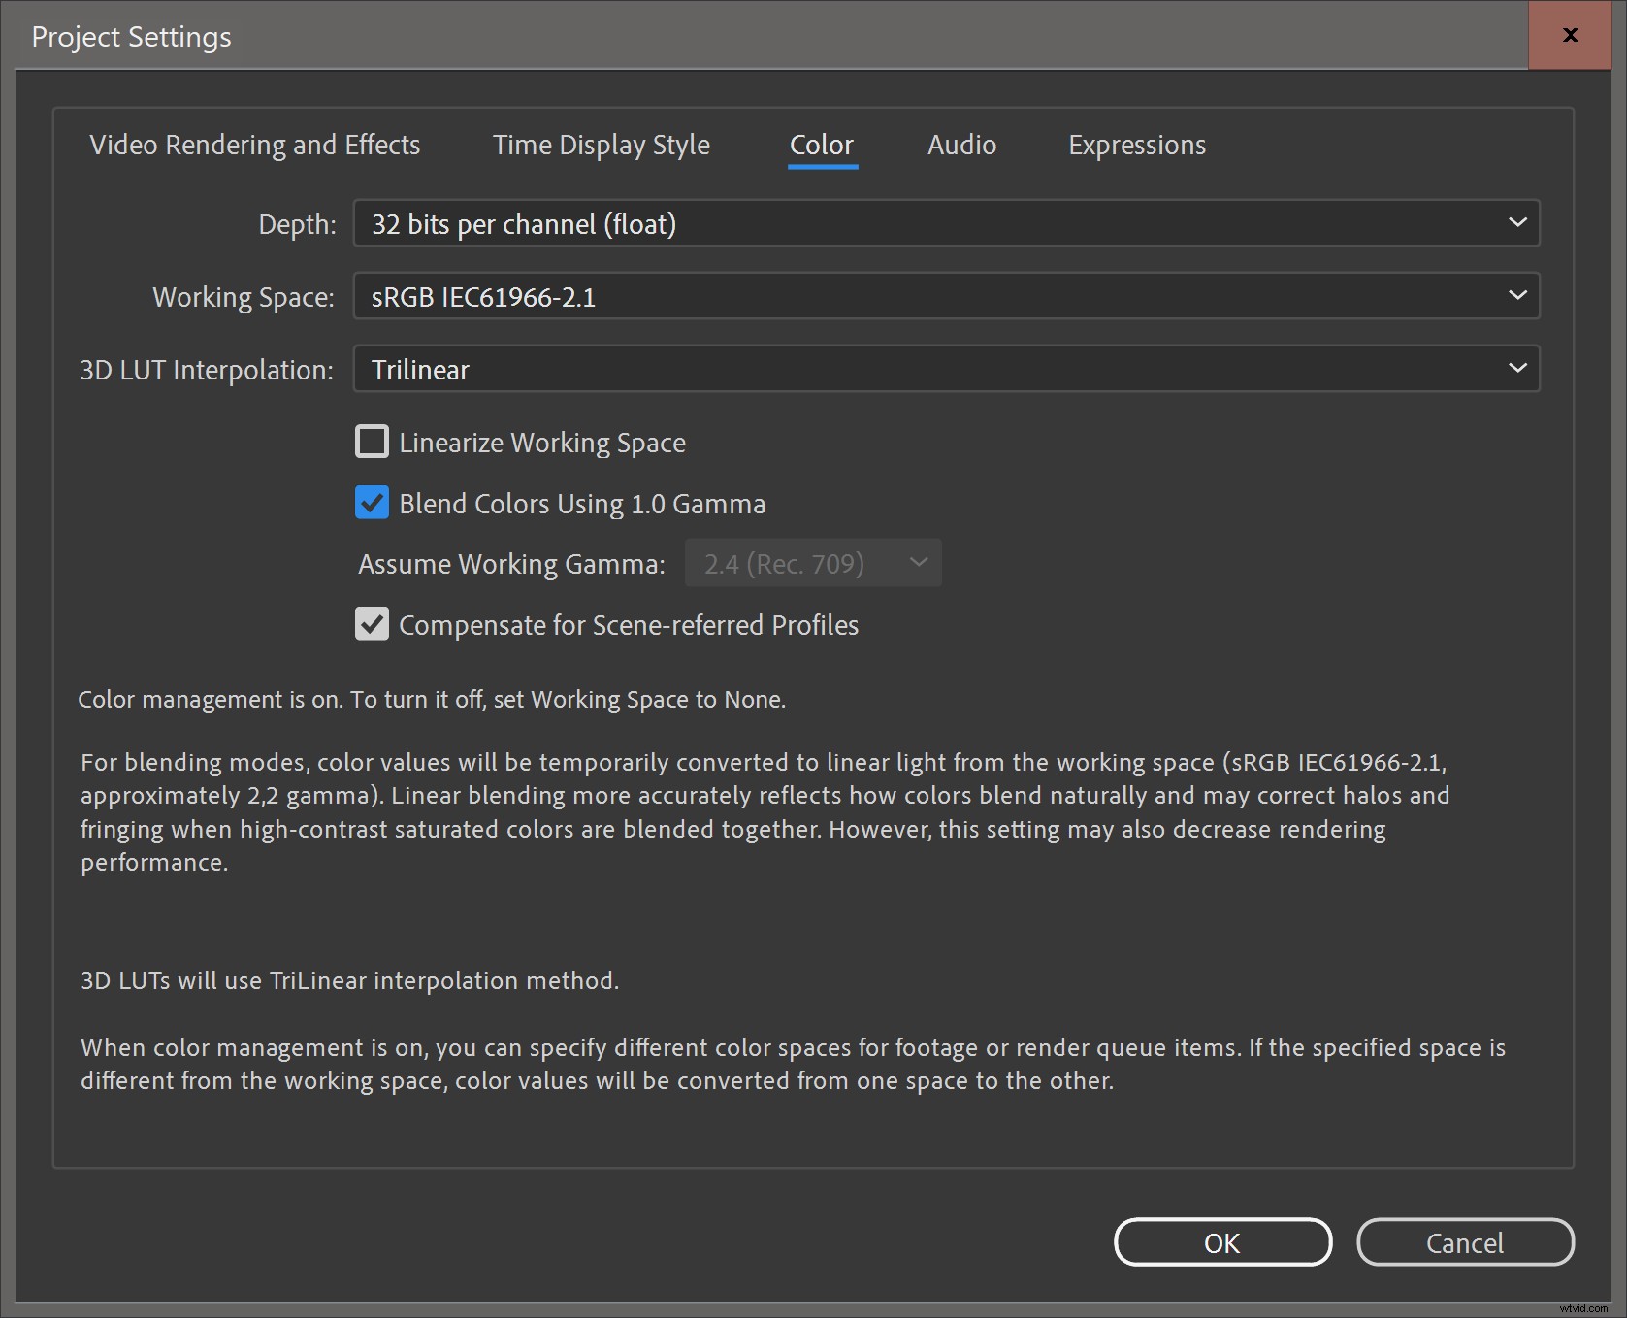Expand the Trilinear interpolation chevron
The width and height of the screenshot is (1627, 1318).
pos(1517,369)
